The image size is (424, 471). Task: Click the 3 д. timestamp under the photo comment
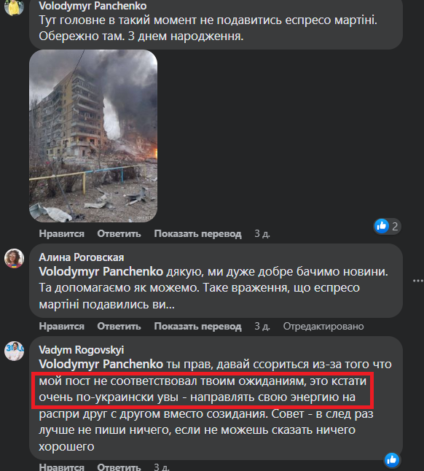point(262,234)
